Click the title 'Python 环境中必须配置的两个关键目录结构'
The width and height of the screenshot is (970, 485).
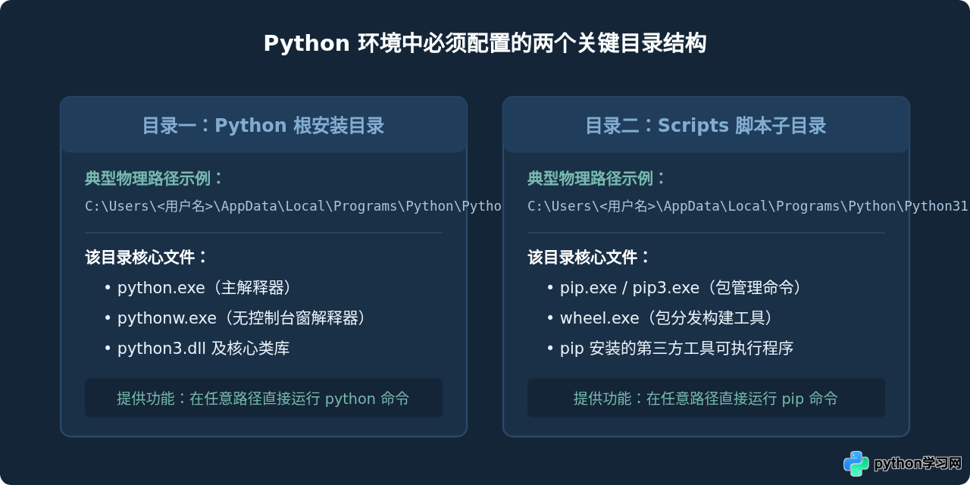point(485,43)
